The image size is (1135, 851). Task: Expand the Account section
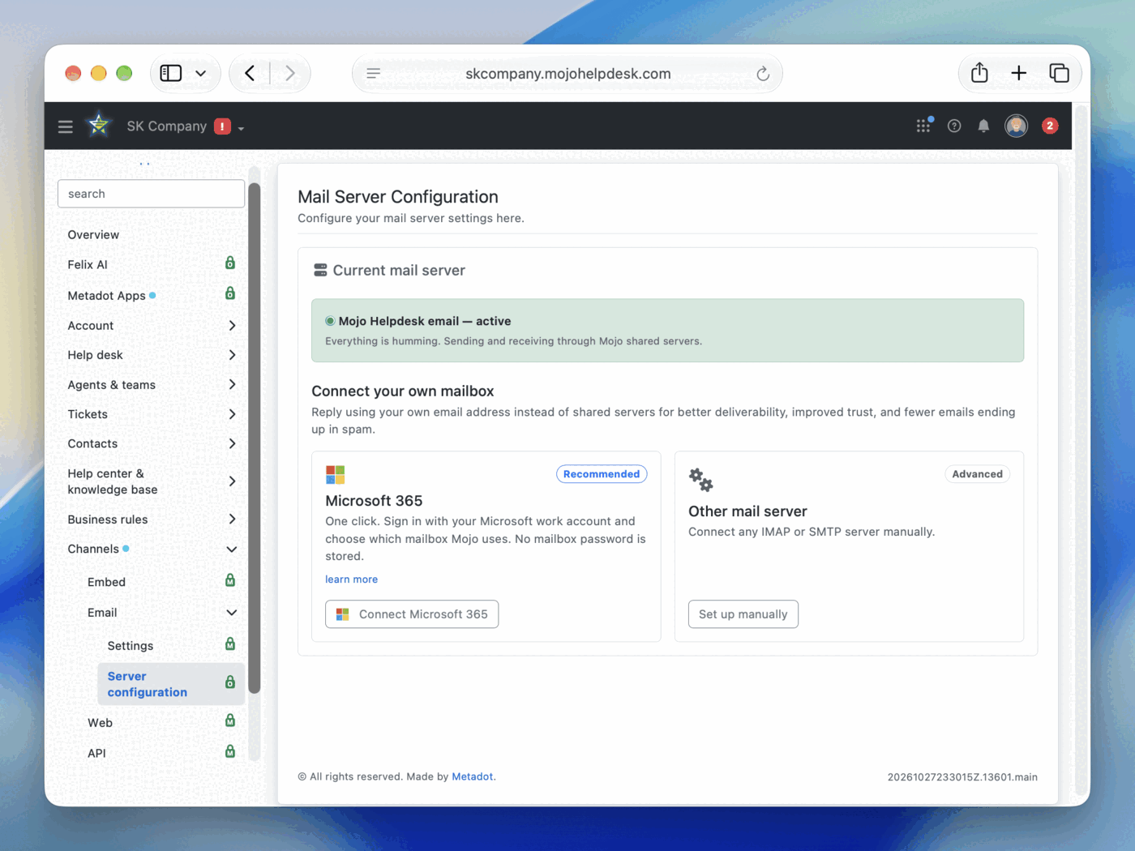(232, 326)
